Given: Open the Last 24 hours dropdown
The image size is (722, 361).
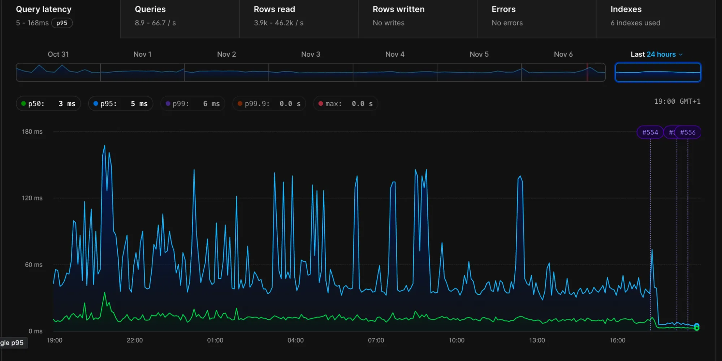Looking at the screenshot, I should [656, 54].
